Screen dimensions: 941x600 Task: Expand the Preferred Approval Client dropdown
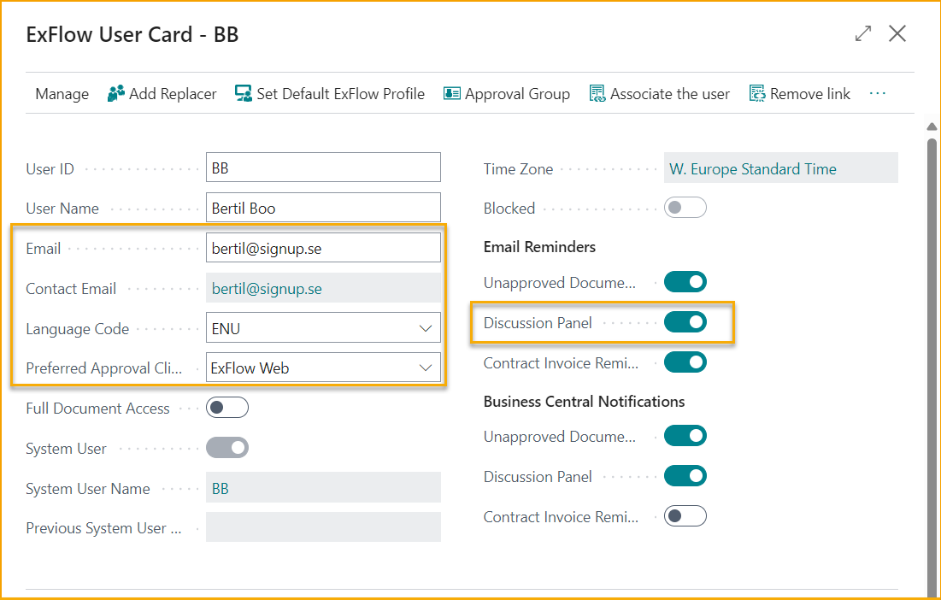pyautogui.click(x=425, y=368)
